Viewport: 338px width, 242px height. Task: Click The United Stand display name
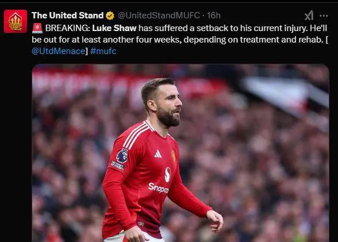pyautogui.click(x=67, y=16)
